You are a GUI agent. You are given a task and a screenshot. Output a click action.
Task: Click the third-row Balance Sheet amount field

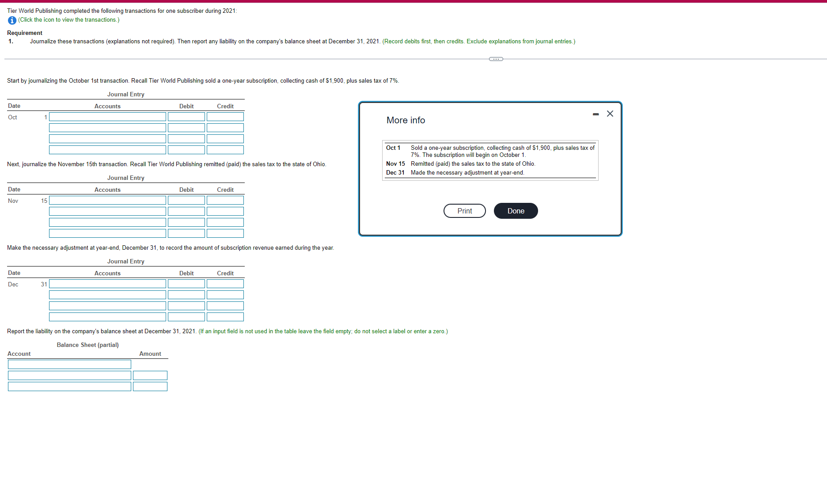tap(150, 386)
